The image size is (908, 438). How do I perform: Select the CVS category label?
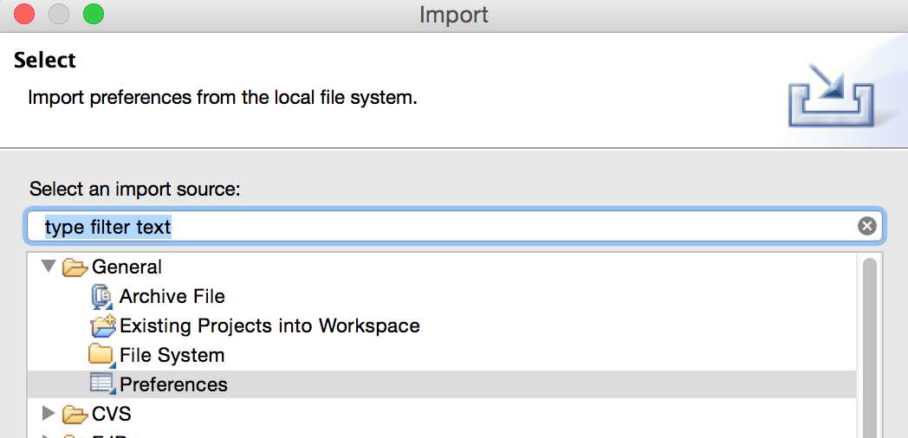pos(111,414)
